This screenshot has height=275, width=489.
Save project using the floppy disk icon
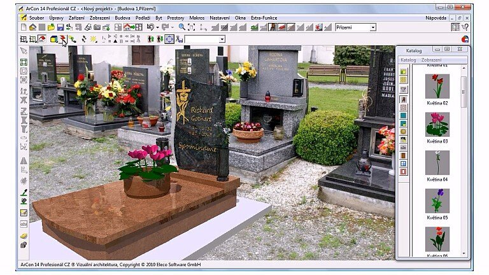[x=60, y=27]
